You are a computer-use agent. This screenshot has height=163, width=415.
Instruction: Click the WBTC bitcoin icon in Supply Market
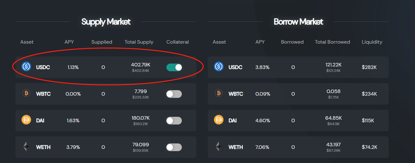(26, 93)
